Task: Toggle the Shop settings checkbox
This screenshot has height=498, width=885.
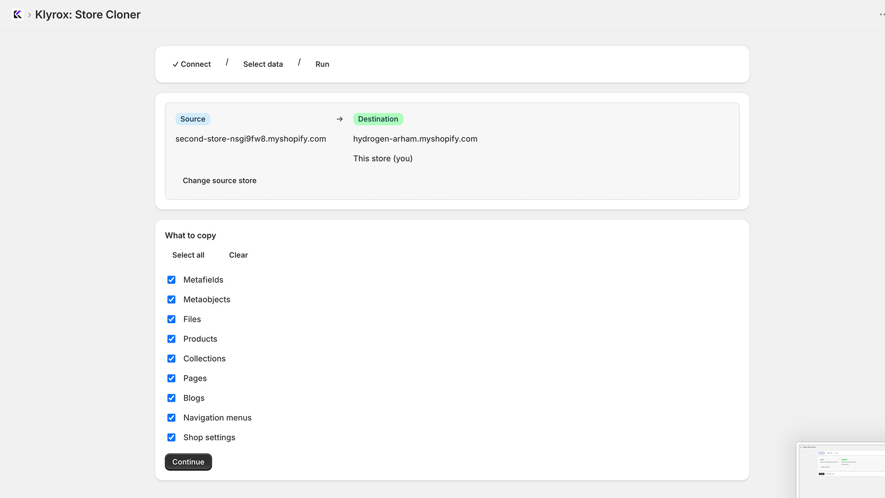Action: click(171, 437)
